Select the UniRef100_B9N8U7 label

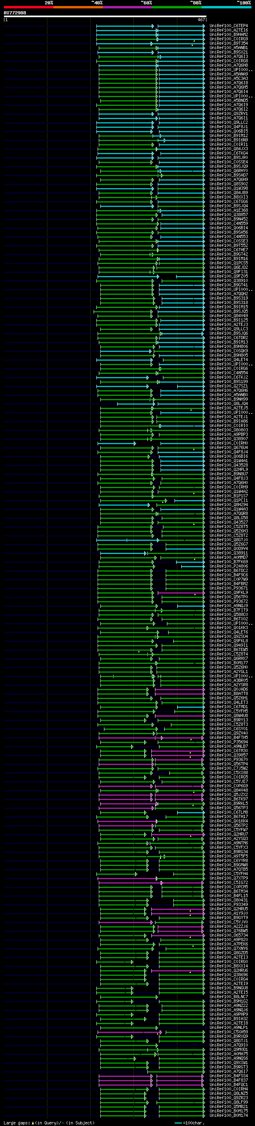(x=229, y=474)
